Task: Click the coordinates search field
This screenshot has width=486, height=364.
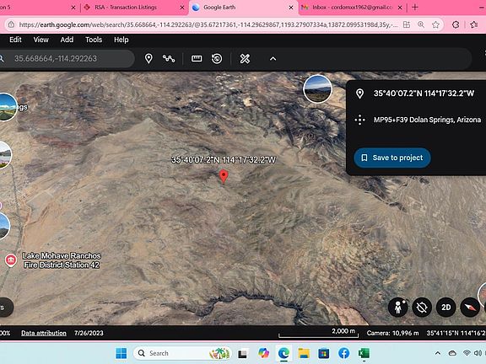Action: coord(67,58)
